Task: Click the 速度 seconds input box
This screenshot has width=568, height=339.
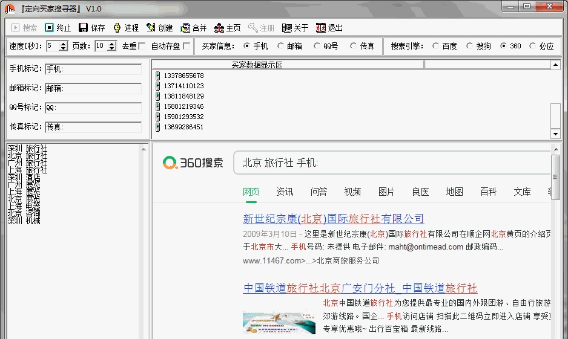Action: pos(53,46)
